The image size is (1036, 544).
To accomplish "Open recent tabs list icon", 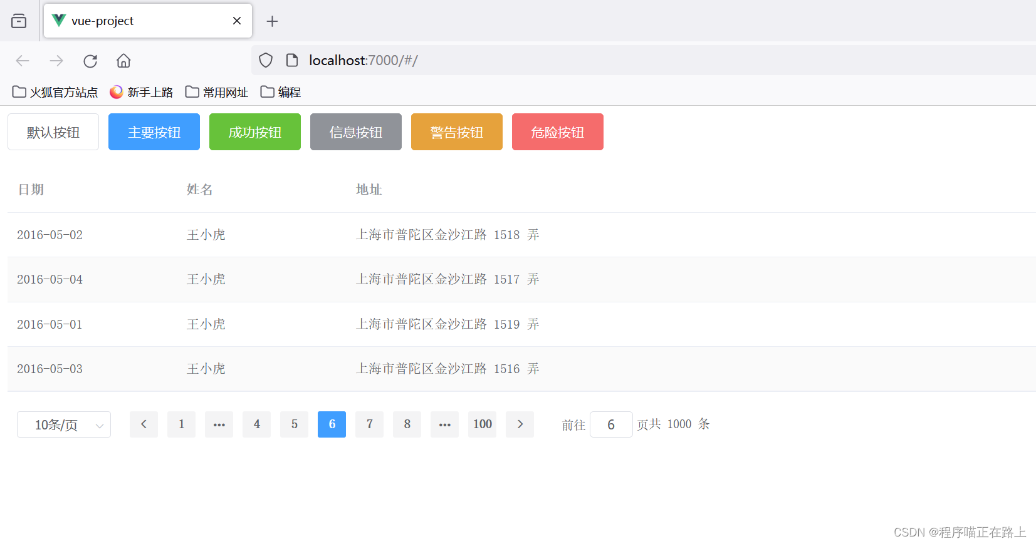I will (x=19, y=21).
